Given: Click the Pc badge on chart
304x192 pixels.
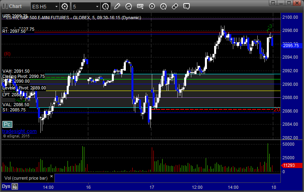Looking at the screenshot, I should point(7,125).
